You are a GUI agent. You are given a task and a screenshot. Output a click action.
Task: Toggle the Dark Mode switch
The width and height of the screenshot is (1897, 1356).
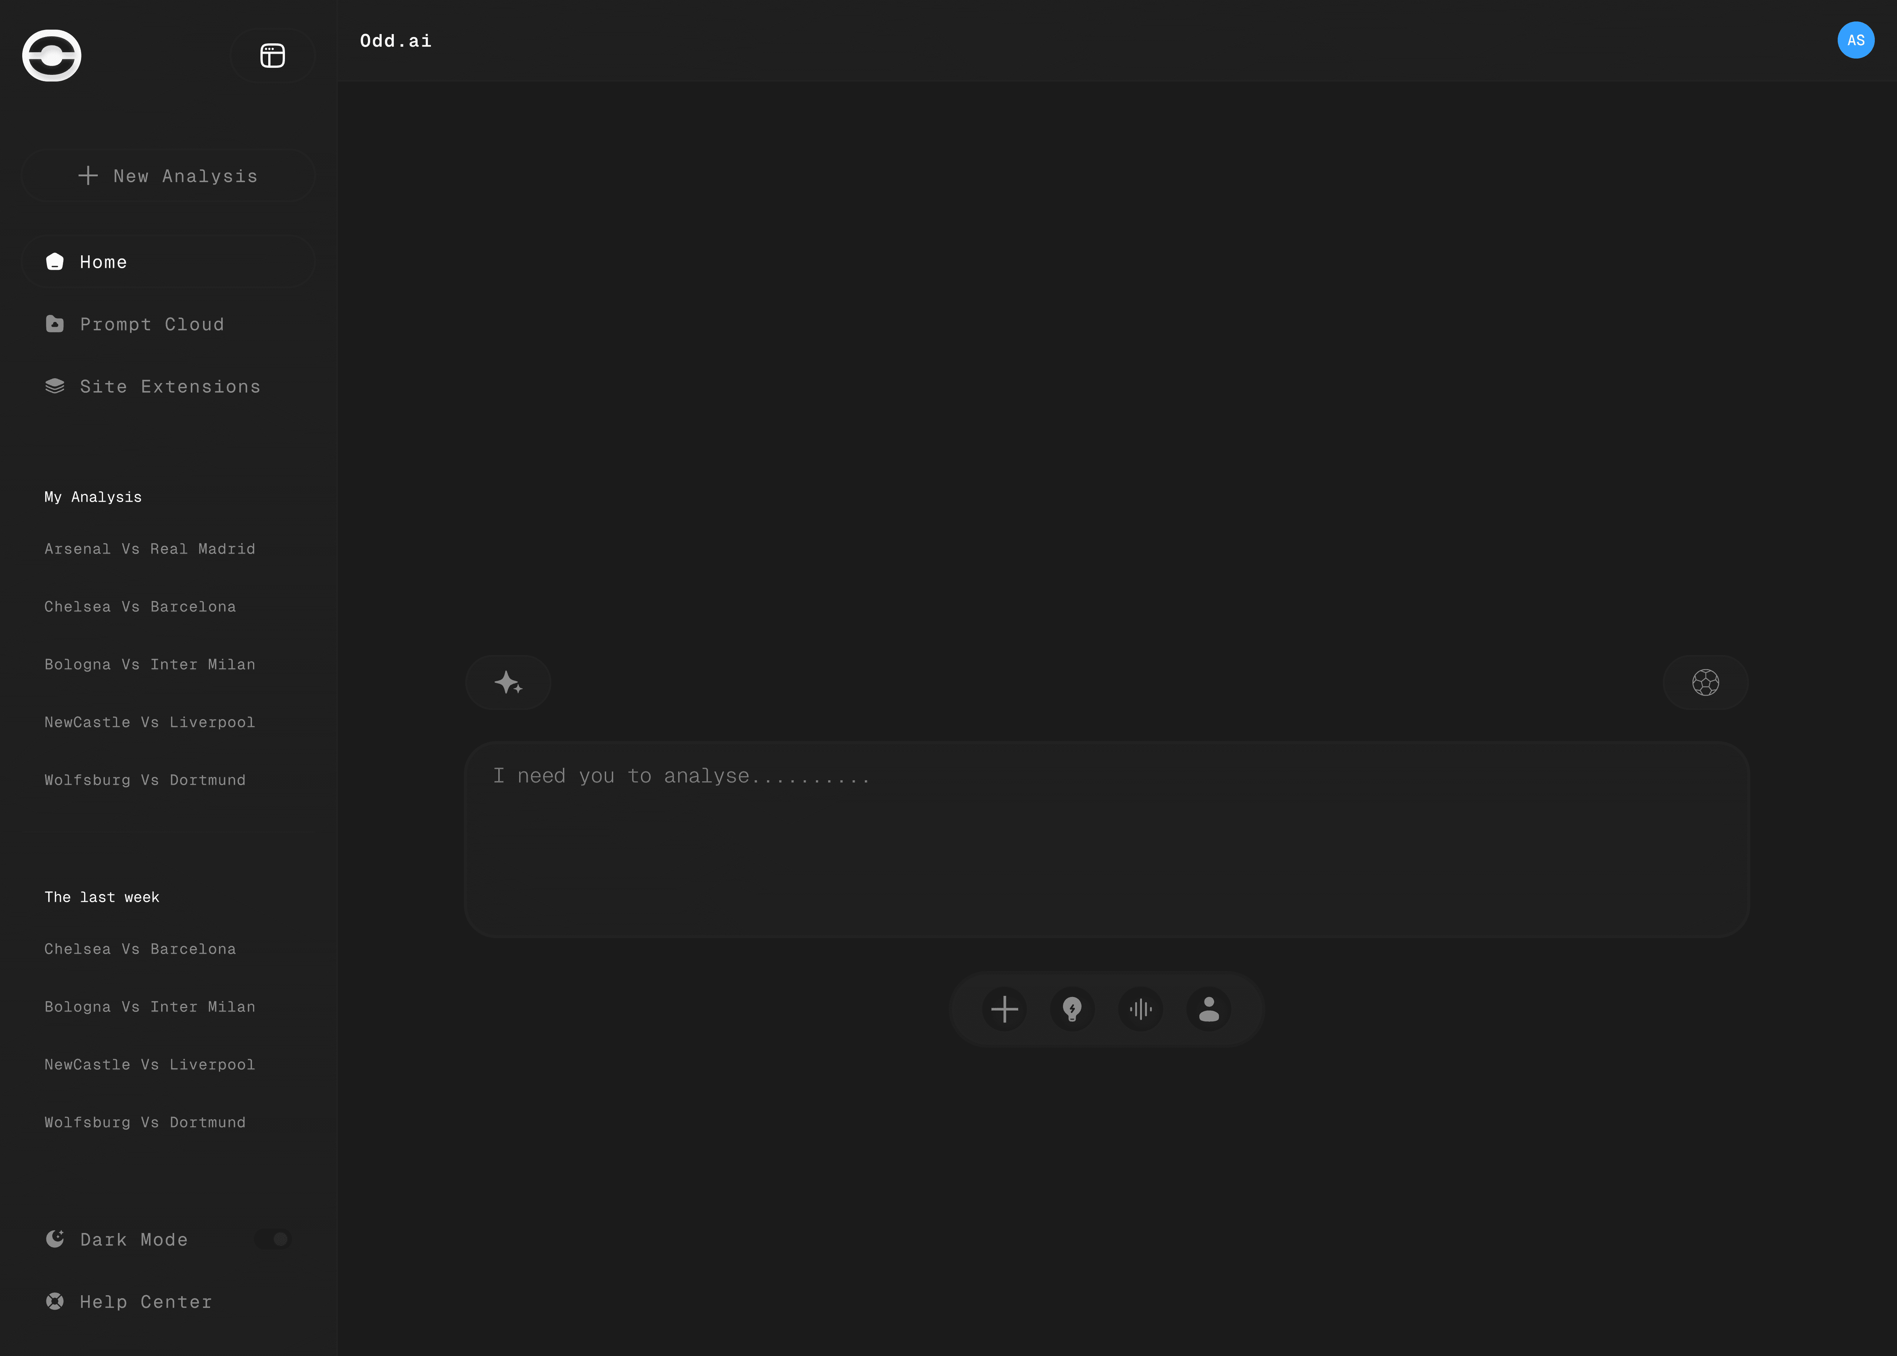click(x=274, y=1239)
